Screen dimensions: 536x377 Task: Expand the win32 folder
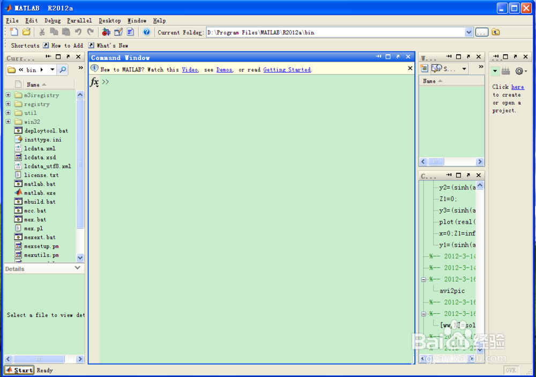8,121
